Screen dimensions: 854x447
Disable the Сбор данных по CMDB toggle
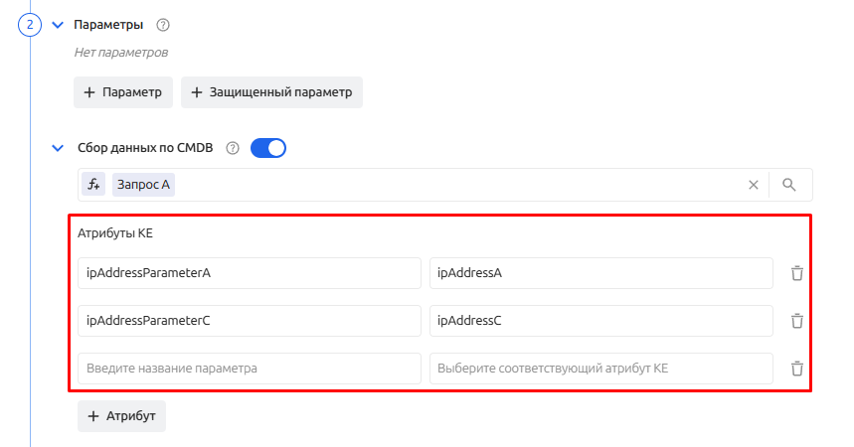point(268,148)
